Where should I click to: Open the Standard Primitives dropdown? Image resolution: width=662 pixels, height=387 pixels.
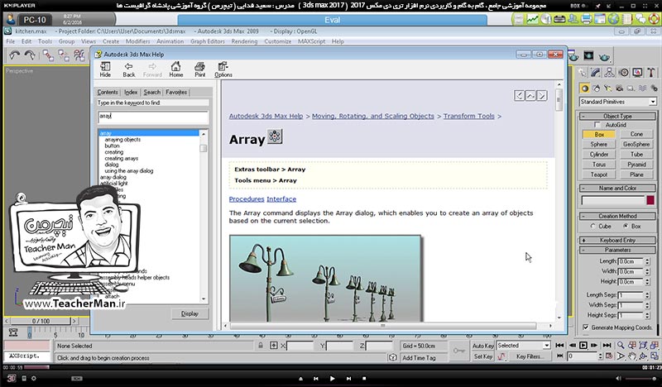(x=617, y=102)
